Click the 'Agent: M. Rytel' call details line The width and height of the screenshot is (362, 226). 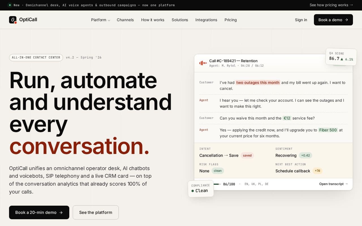[x=236, y=66]
